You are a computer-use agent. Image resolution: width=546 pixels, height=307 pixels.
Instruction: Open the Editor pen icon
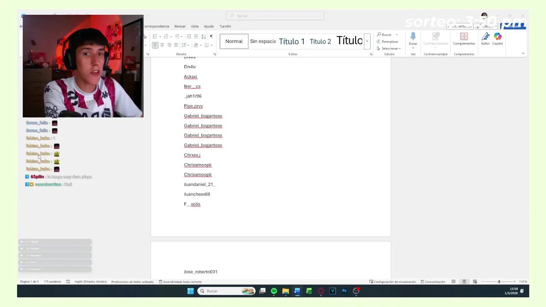tap(485, 37)
